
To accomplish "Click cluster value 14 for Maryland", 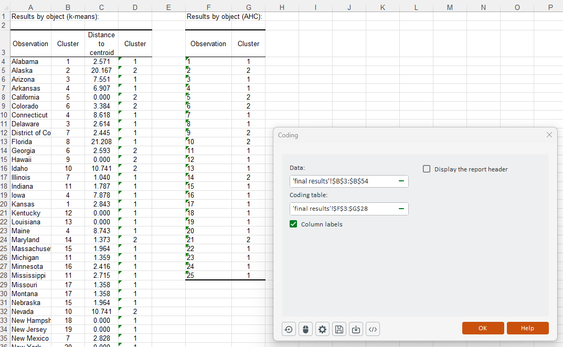I will [x=68, y=240].
